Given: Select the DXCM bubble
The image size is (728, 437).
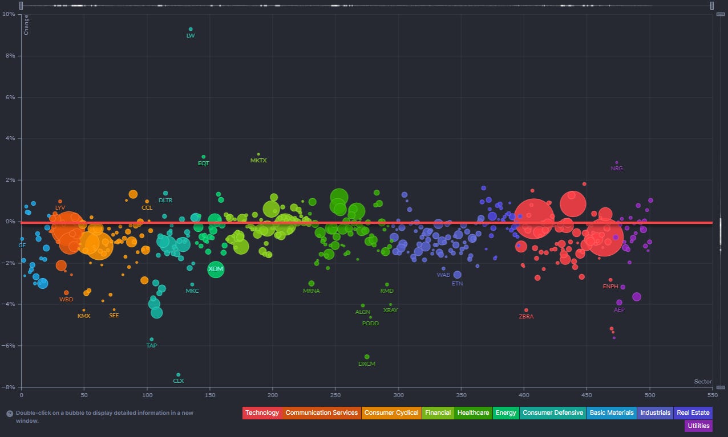Looking at the screenshot, I should [x=367, y=357].
